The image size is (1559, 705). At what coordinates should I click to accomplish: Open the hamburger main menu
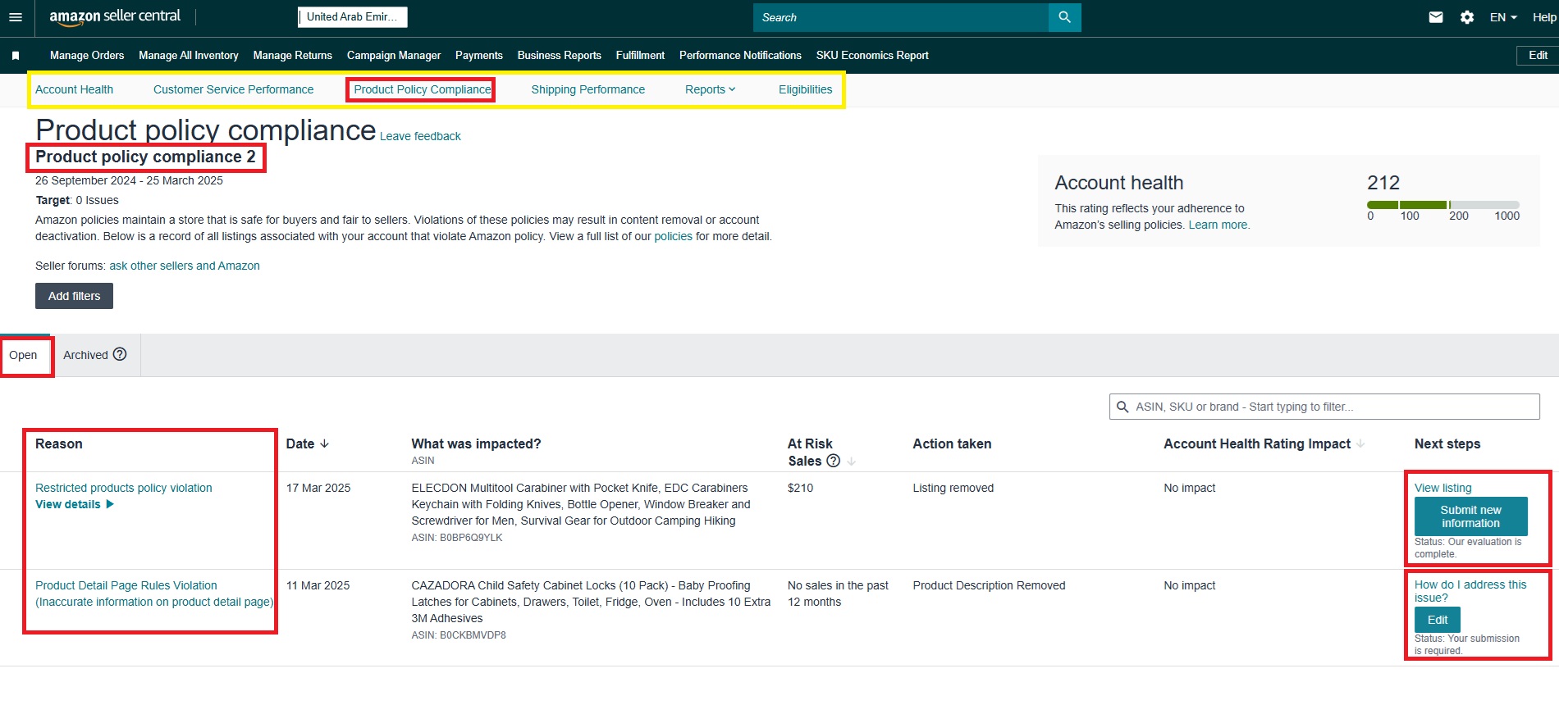(16, 17)
